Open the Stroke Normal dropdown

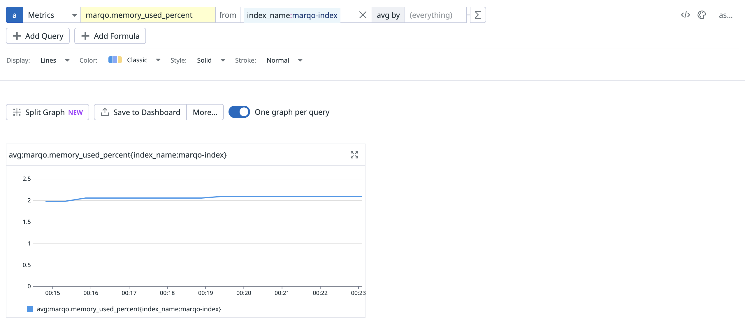click(284, 60)
